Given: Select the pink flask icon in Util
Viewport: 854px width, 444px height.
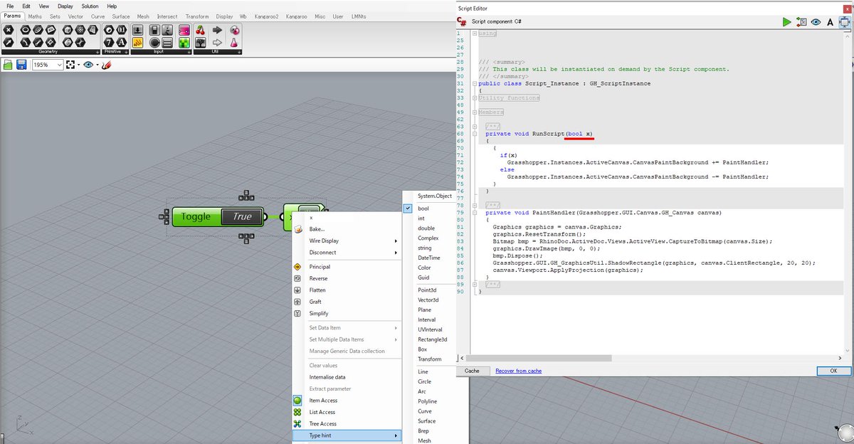Looking at the screenshot, I should [x=233, y=43].
